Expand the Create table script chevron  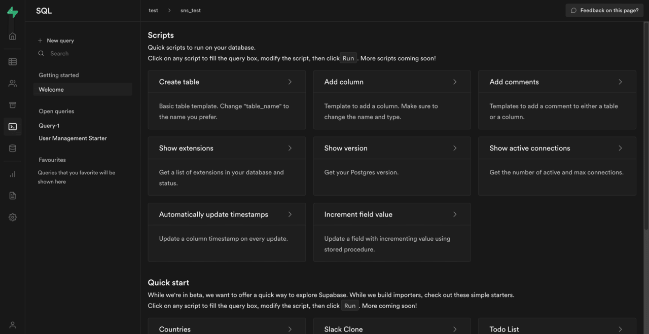point(290,82)
